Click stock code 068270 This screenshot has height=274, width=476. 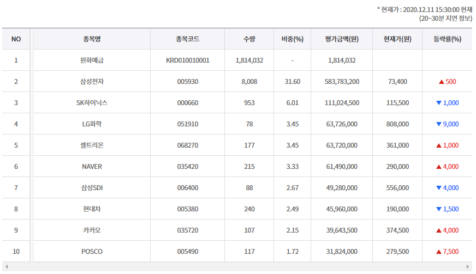(x=188, y=145)
